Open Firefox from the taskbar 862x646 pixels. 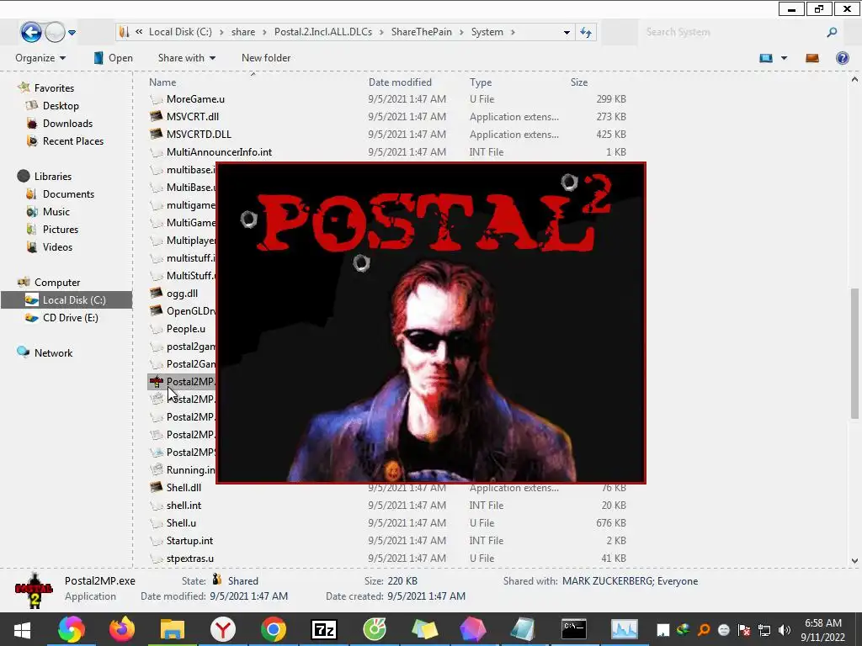[x=121, y=629]
